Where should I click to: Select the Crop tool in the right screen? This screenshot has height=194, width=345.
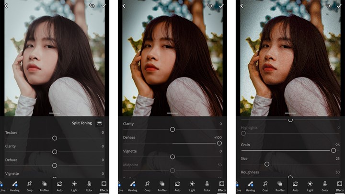265,186
